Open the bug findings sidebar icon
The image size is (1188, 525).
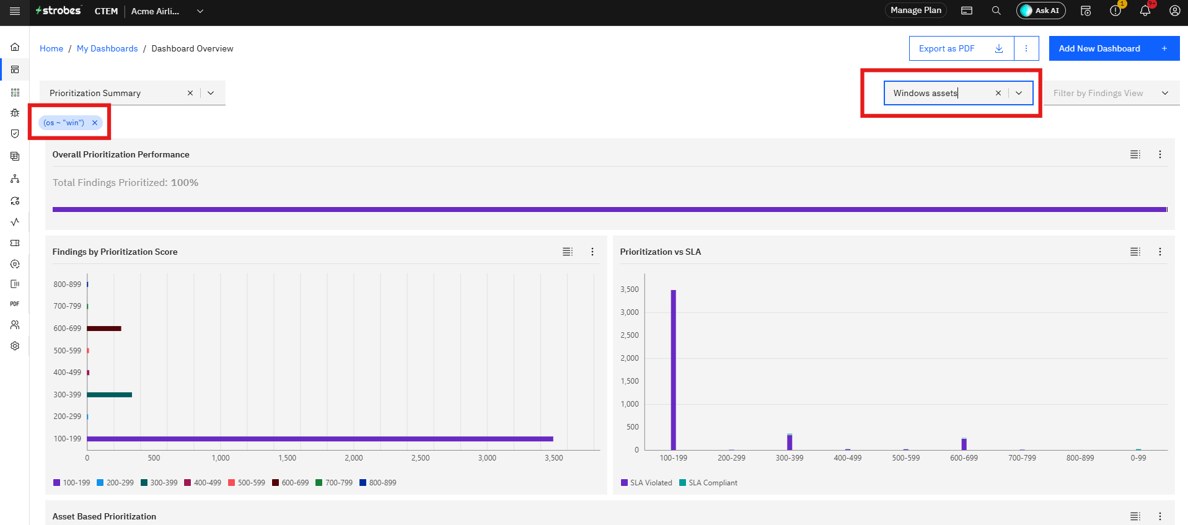(15, 113)
